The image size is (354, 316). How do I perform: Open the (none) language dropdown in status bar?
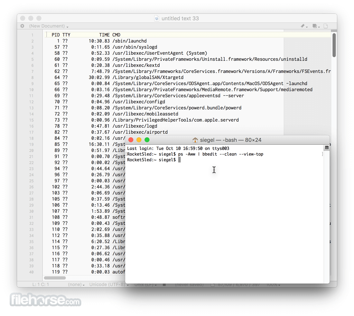coord(76,284)
